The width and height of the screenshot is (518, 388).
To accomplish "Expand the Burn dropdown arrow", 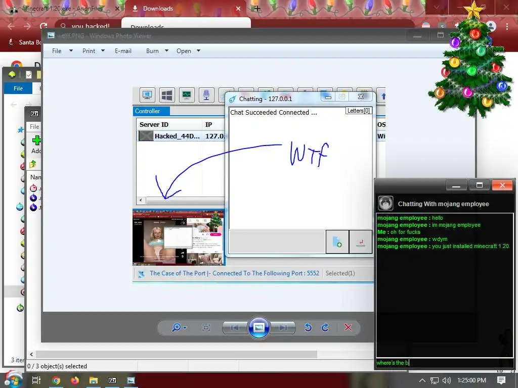I will pos(166,51).
